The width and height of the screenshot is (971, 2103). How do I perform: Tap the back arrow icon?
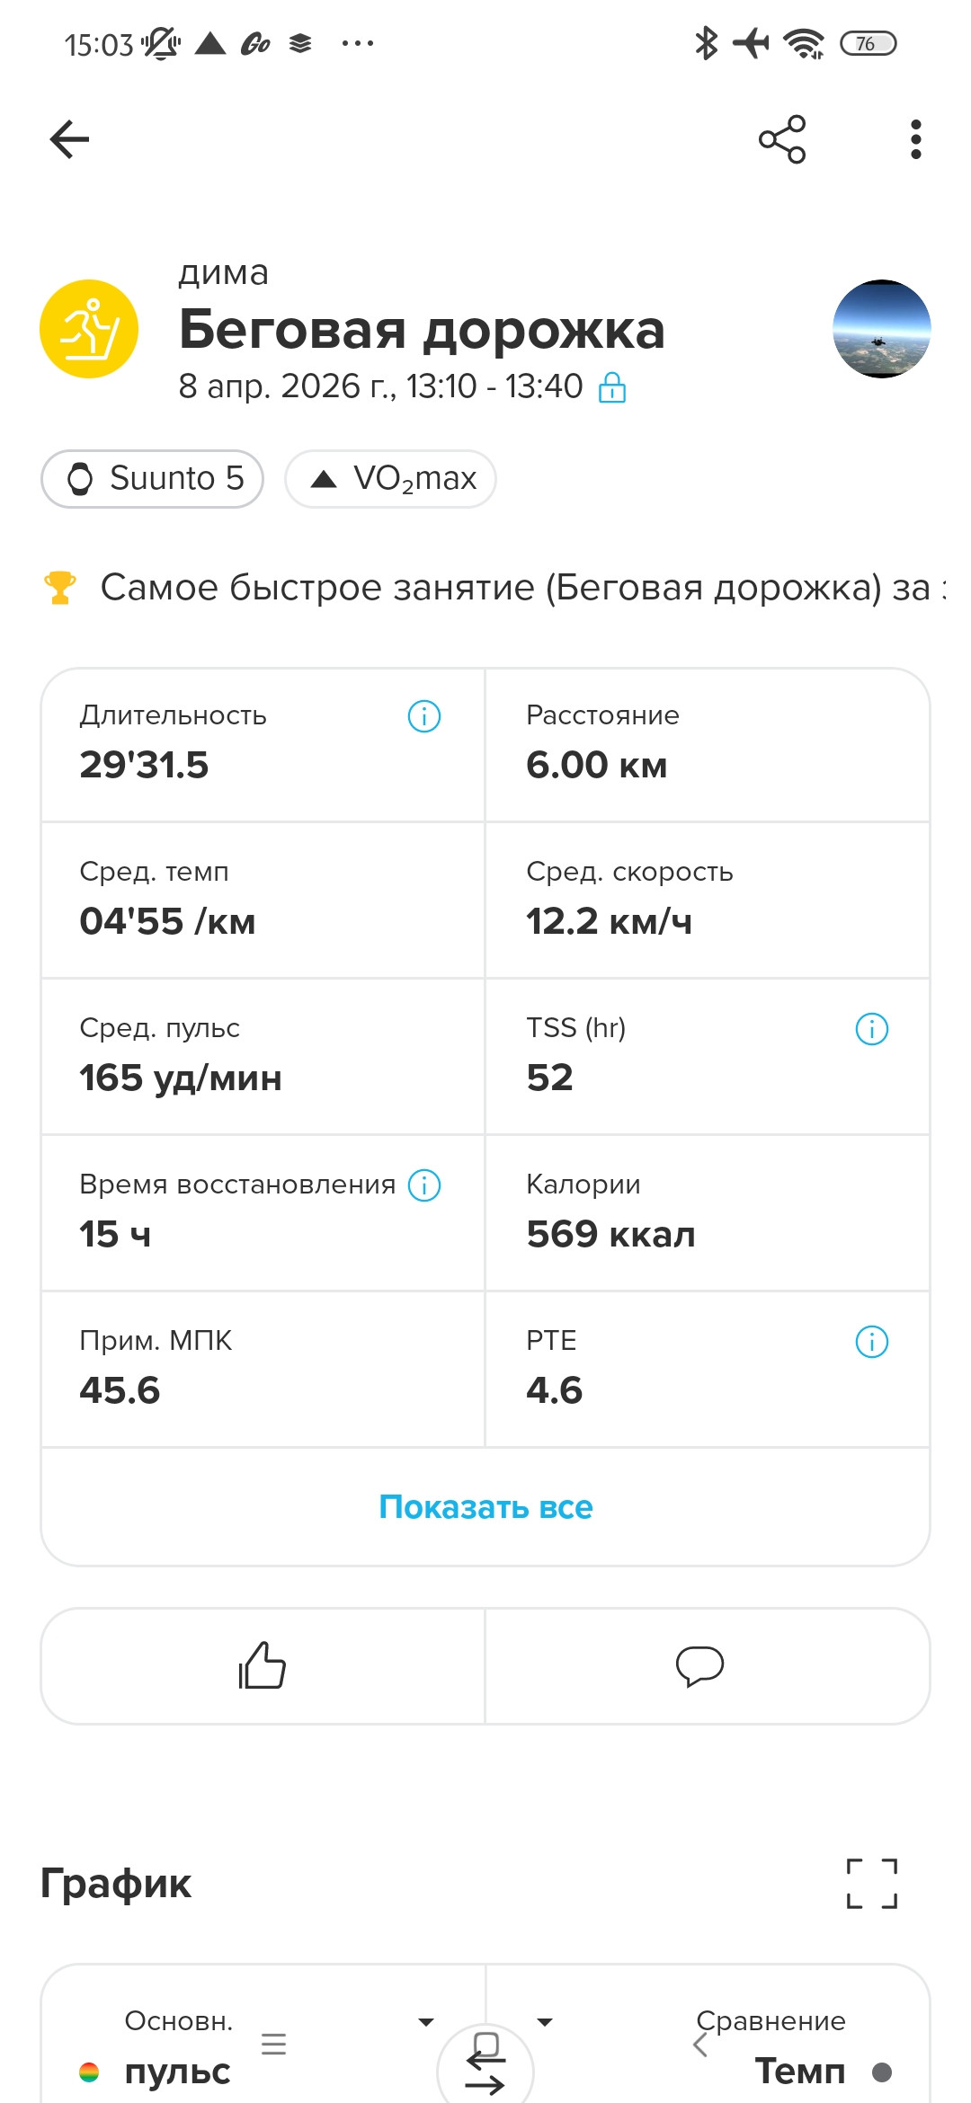[69, 139]
